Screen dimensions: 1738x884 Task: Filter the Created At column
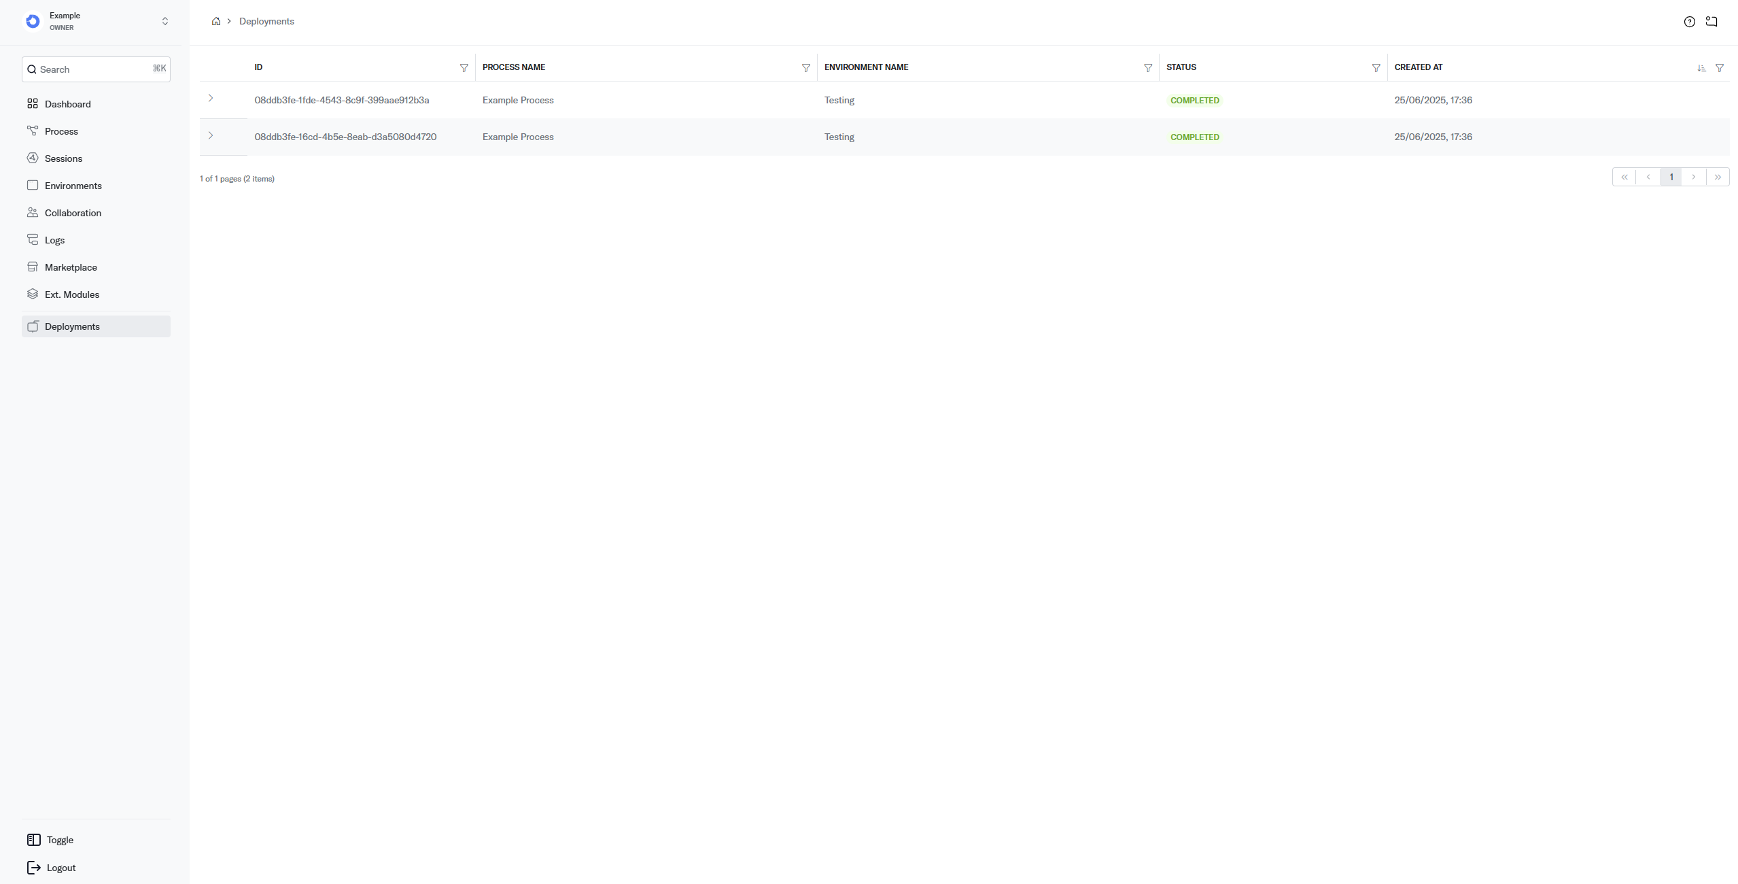pos(1720,68)
